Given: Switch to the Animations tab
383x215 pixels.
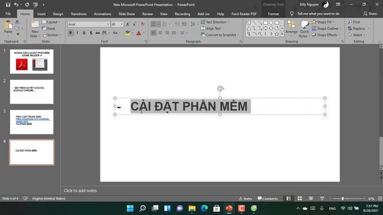Looking at the screenshot, I should [102, 14].
